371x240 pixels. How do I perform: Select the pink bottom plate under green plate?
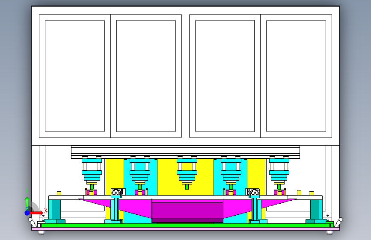click(186, 228)
